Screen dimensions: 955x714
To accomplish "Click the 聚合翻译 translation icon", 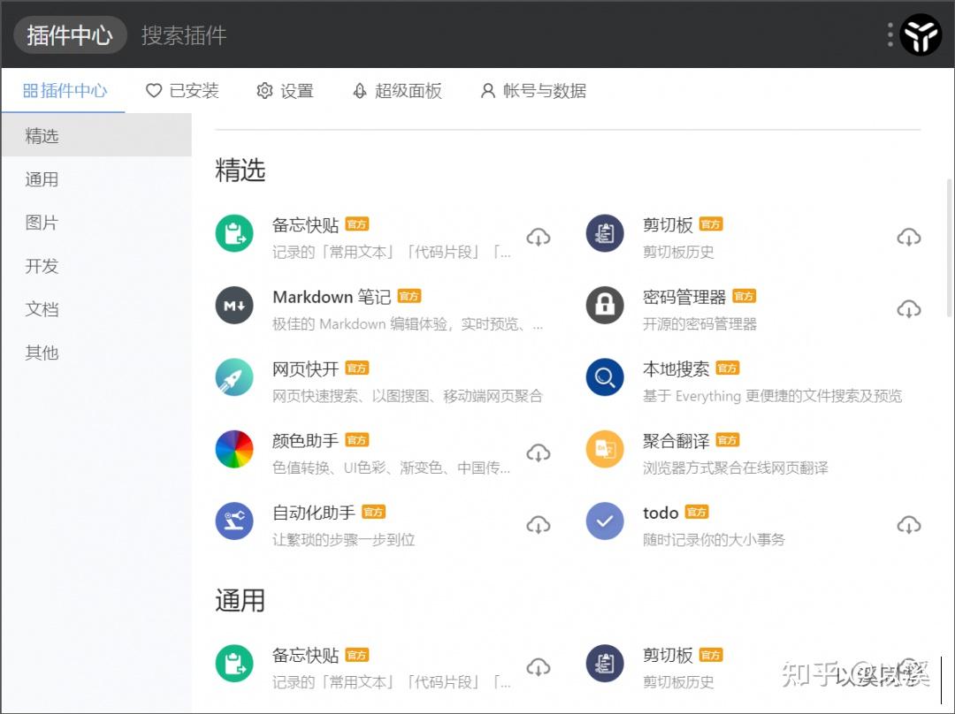I will [x=605, y=450].
